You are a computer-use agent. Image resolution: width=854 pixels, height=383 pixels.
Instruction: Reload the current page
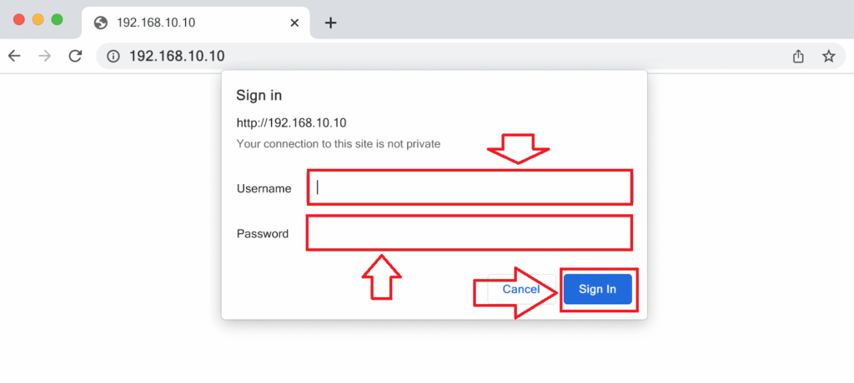[x=75, y=56]
